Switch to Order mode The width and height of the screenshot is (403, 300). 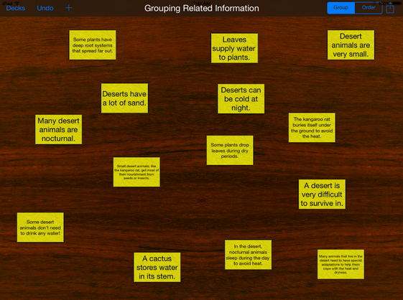pyautogui.click(x=369, y=8)
